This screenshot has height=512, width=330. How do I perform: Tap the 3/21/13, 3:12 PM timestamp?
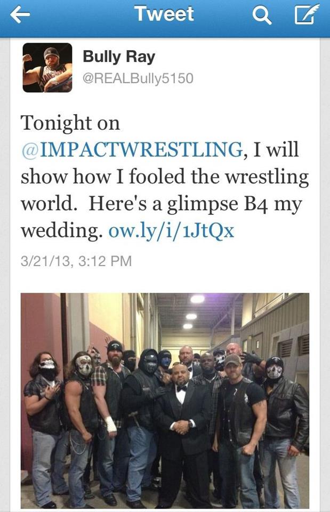tap(76, 261)
